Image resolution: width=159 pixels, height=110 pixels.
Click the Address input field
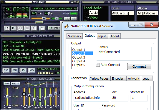coord(91,98)
